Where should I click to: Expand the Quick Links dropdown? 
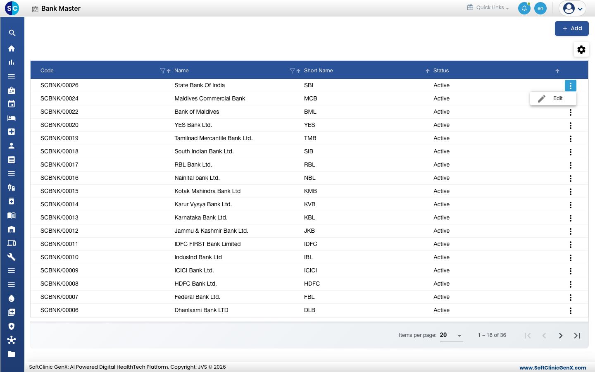click(x=488, y=7)
